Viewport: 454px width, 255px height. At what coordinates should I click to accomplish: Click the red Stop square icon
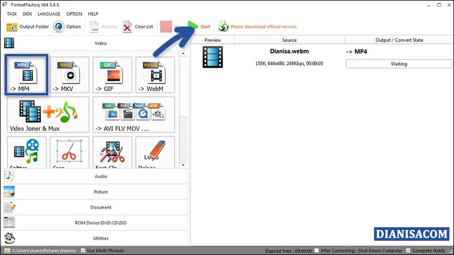tap(166, 26)
